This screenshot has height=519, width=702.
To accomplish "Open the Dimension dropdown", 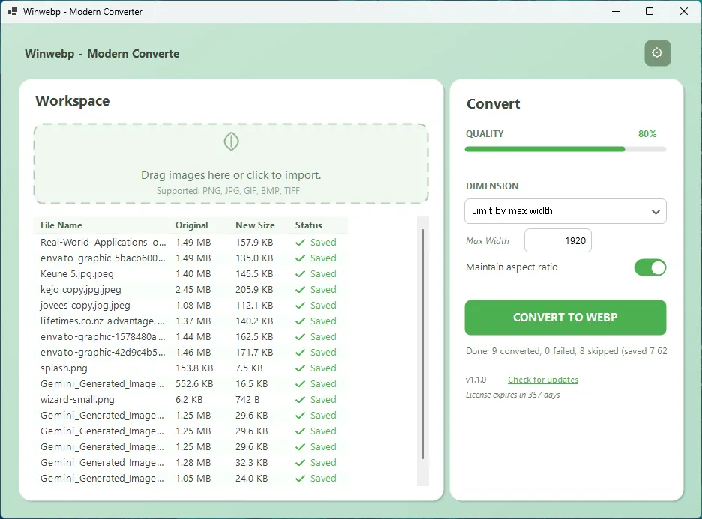I will pyautogui.click(x=565, y=211).
